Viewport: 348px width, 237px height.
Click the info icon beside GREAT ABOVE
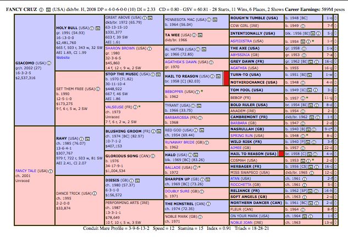pos(145,18)
